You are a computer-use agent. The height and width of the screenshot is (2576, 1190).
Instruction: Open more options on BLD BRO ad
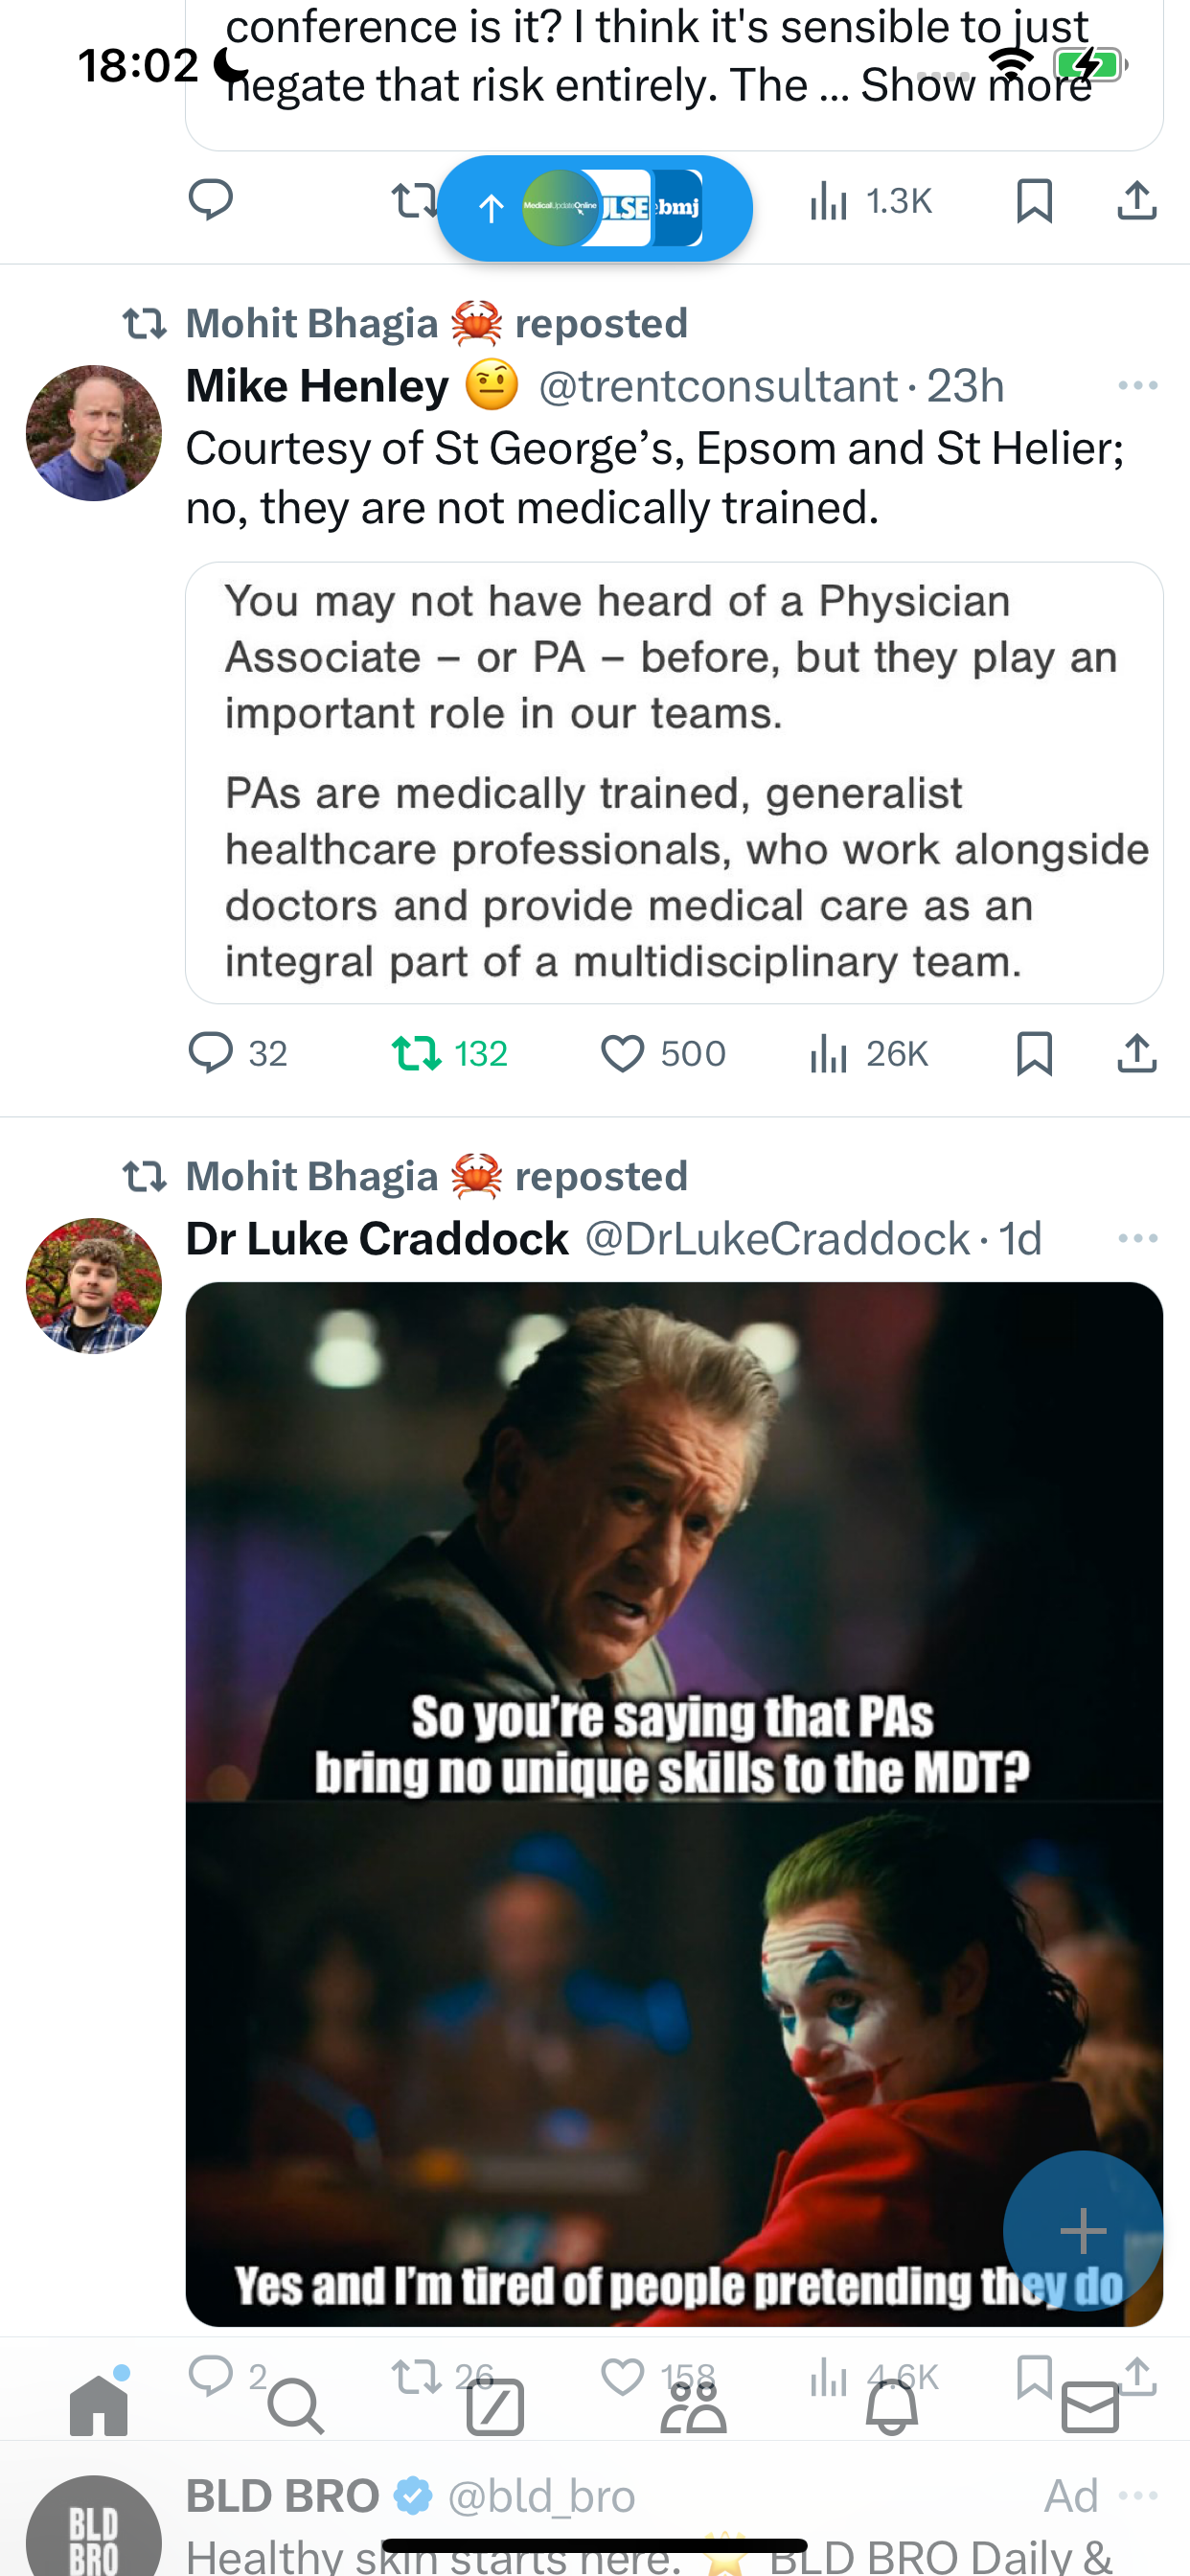[x=1138, y=2496]
